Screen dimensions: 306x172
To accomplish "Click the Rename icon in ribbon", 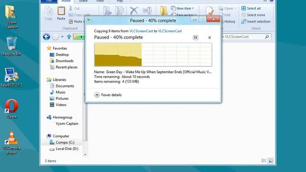I will tap(147, 11).
